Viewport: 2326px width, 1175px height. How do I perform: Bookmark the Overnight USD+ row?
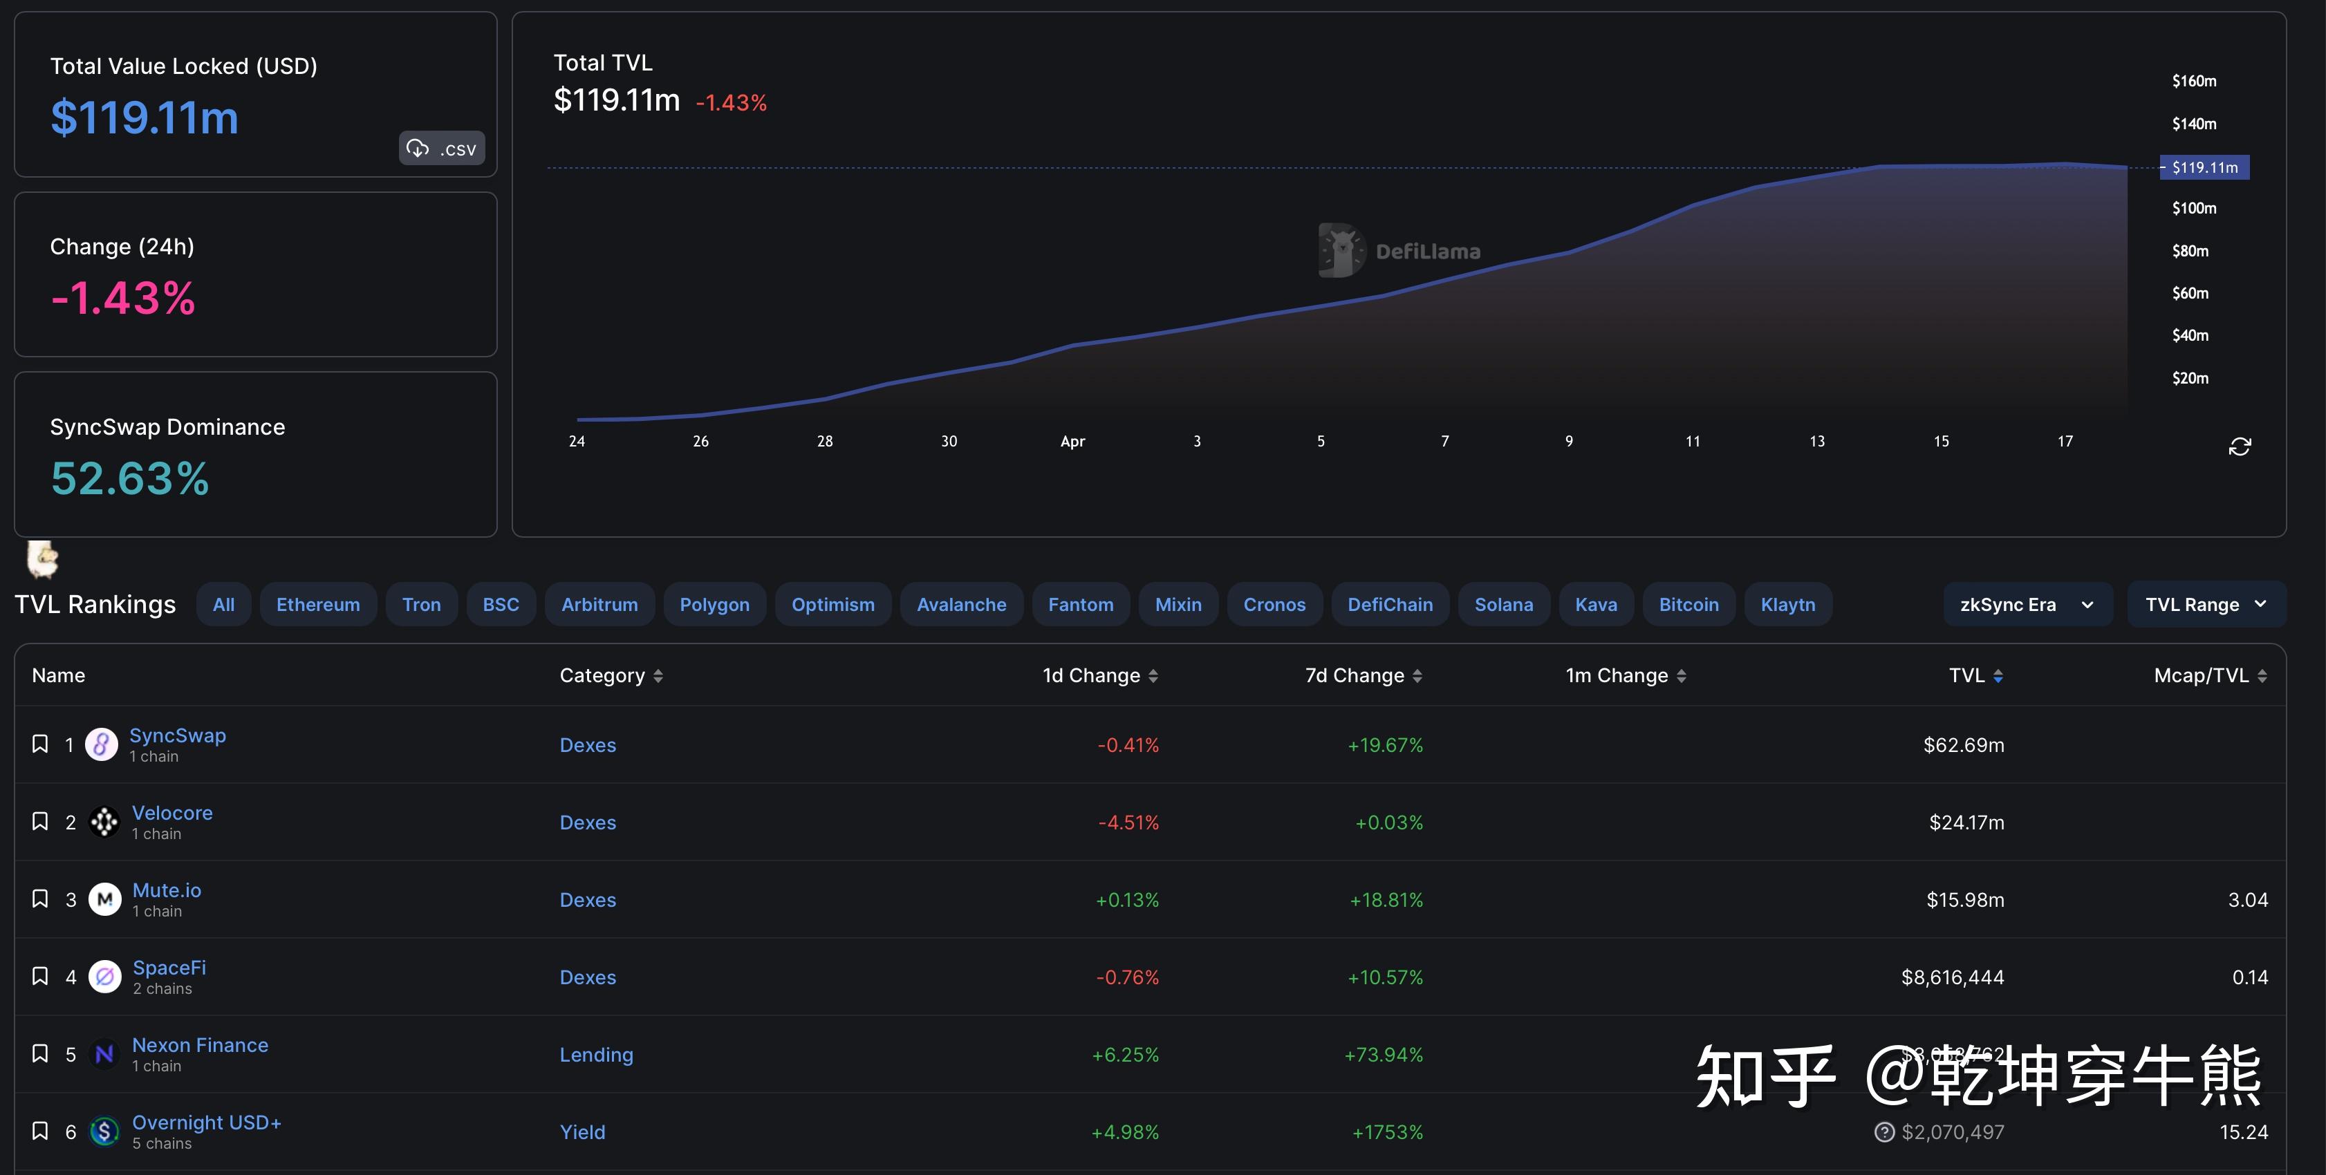(39, 1131)
